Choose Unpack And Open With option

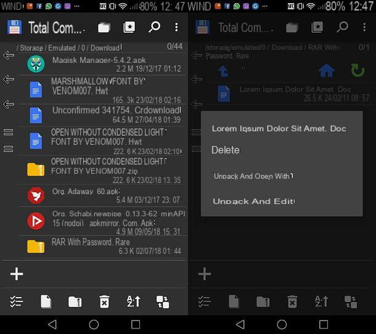(253, 176)
